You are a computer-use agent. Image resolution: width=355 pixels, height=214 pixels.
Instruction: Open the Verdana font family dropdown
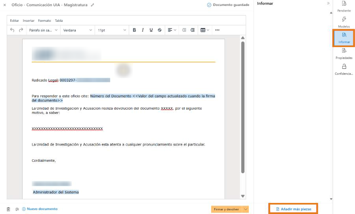point(77,30)
